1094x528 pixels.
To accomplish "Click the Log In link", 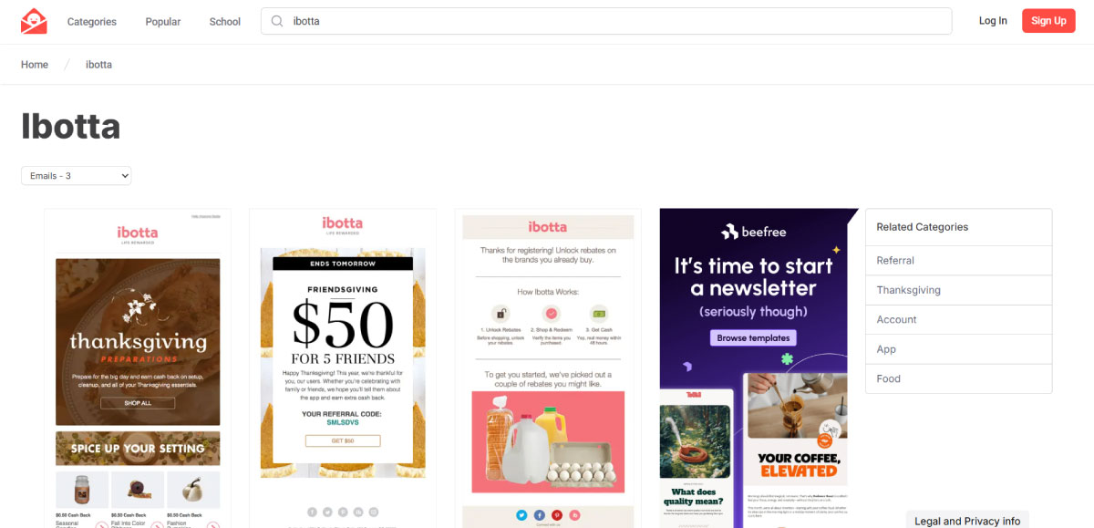I will [993, 21].
